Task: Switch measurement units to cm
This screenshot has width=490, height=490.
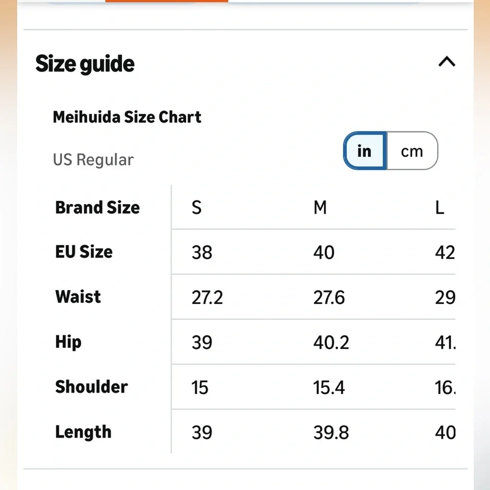Action: pos(412,151)
